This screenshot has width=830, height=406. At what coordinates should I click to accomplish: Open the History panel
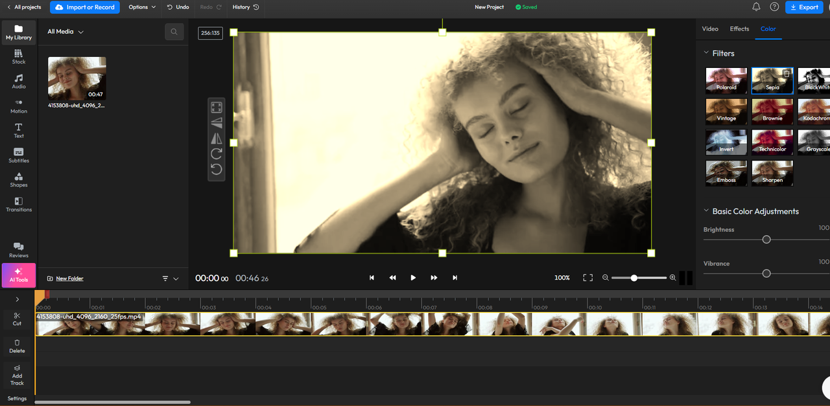[245, 7]
